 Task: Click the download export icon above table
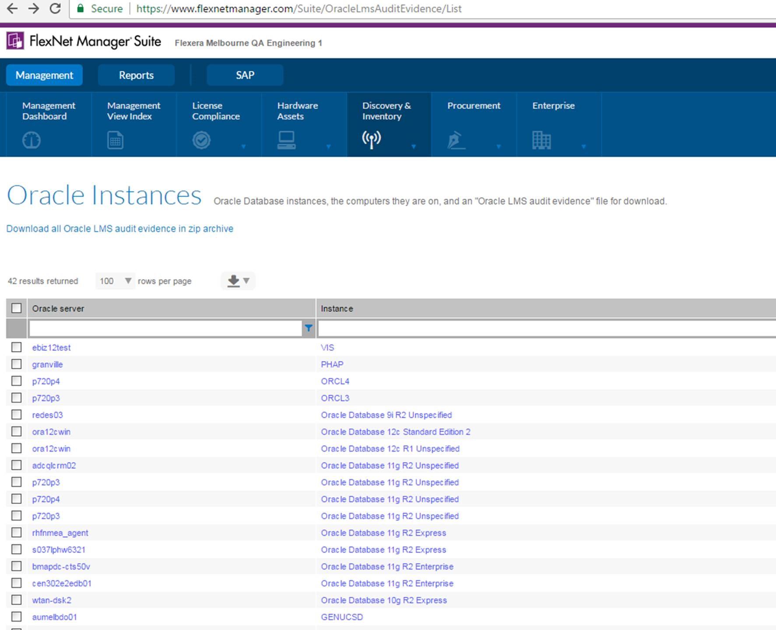coord(234,280)
